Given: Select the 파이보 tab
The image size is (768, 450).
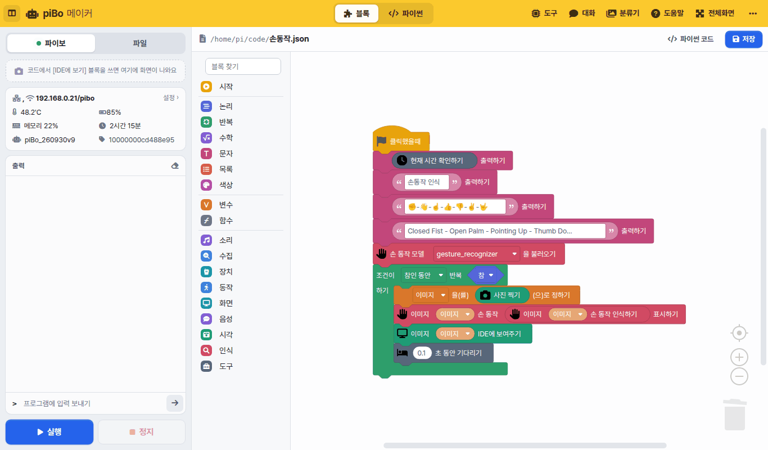Looking at the screenshot, I should coord(51,43).
